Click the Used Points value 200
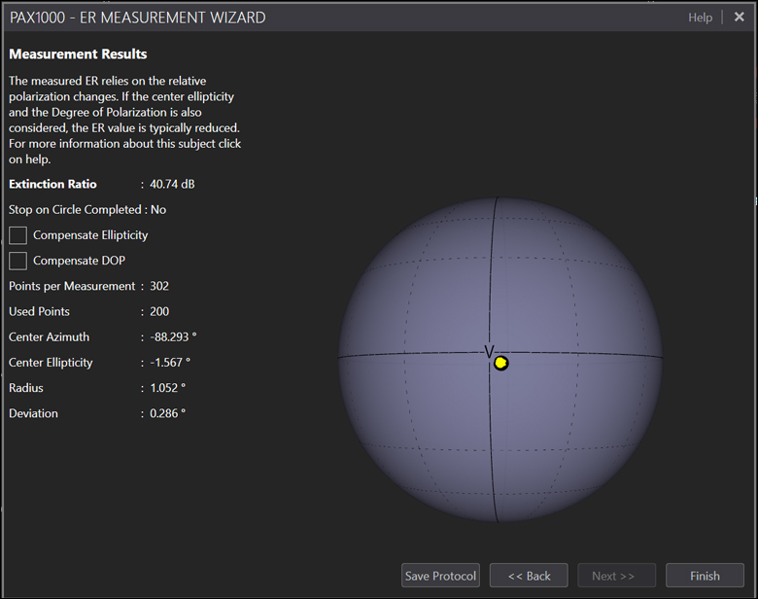This screenshot has width=758, height=599. pos(159,311)
